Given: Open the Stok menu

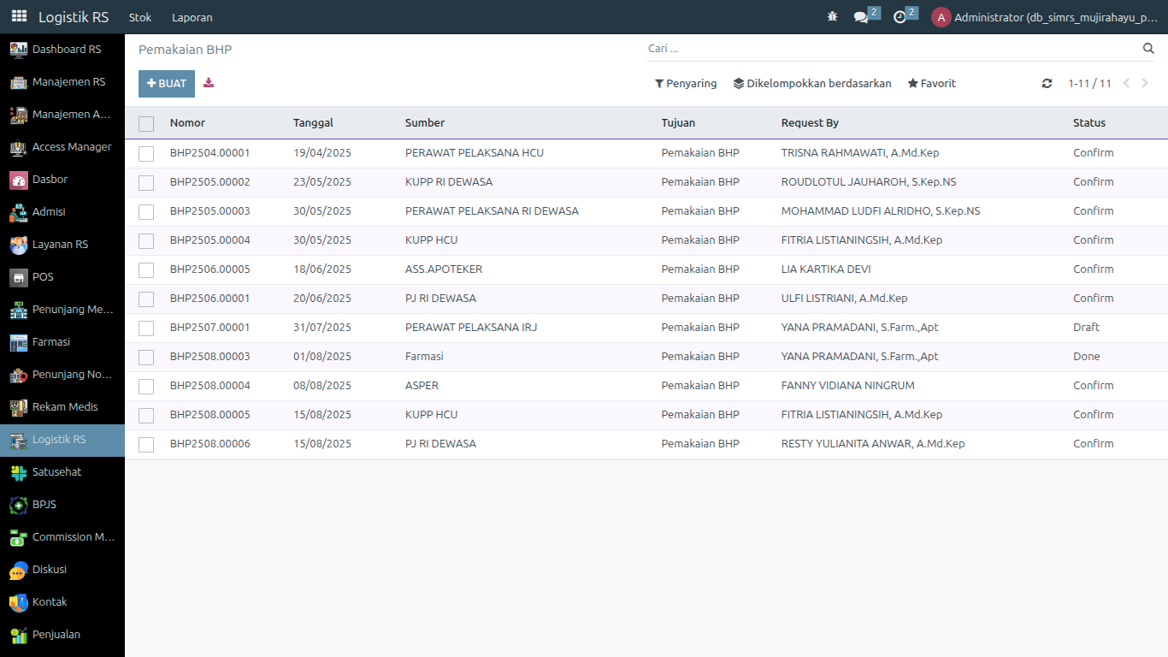Looking at the screenshot, I should click(140, 17).
